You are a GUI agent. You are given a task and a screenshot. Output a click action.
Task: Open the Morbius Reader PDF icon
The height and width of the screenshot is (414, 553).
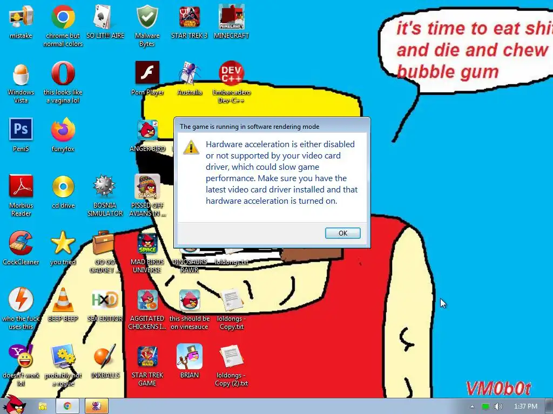[21, 186]
